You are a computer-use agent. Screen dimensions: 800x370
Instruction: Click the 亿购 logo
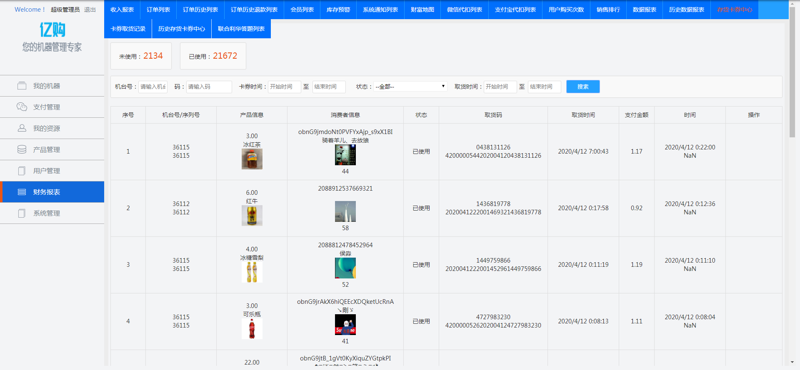pyautogui.click(x=52, y=30)
